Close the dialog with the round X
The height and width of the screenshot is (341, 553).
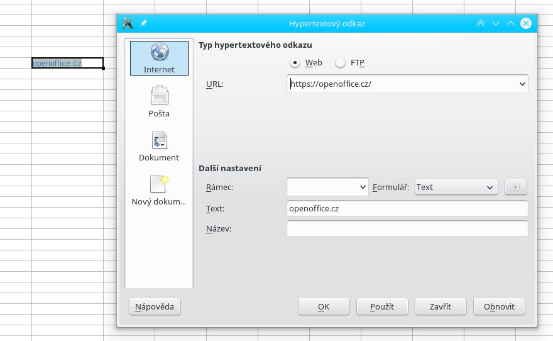click(x=526, y=23)
